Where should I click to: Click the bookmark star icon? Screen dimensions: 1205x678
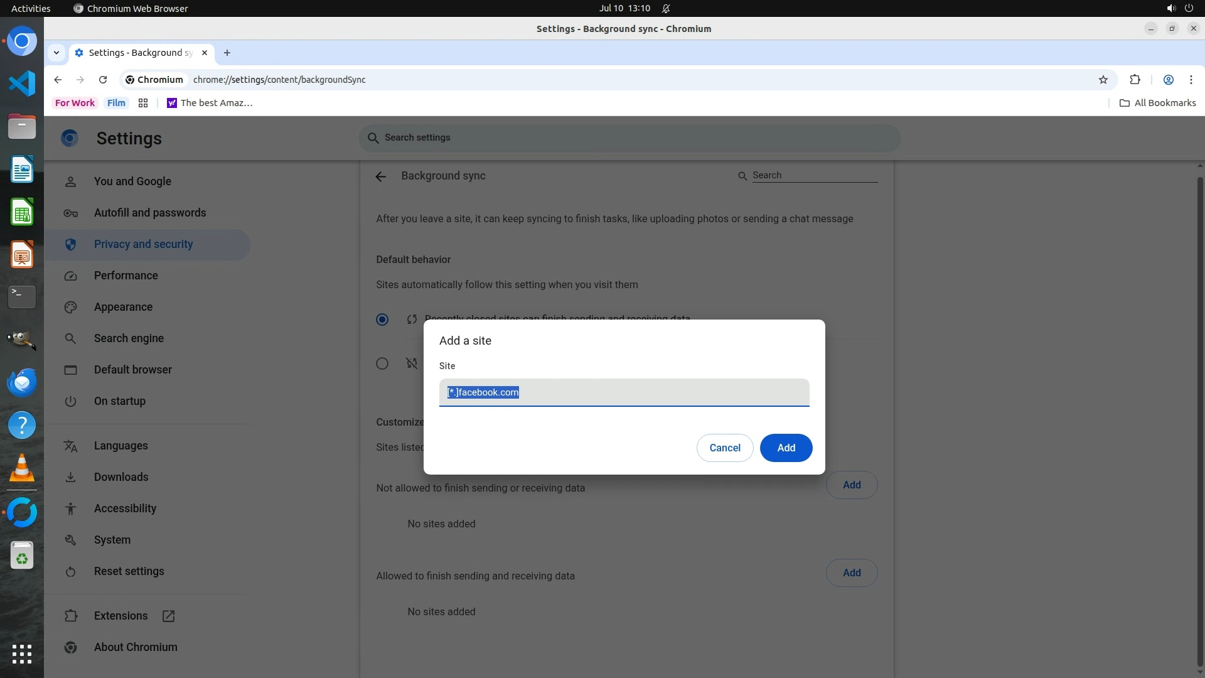pyautogui.click(x=1103, y=80)
